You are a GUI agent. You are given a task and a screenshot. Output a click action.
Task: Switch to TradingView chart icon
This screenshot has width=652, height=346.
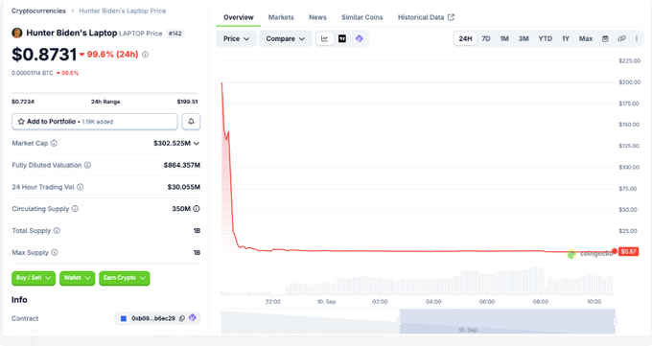(342, 38)
